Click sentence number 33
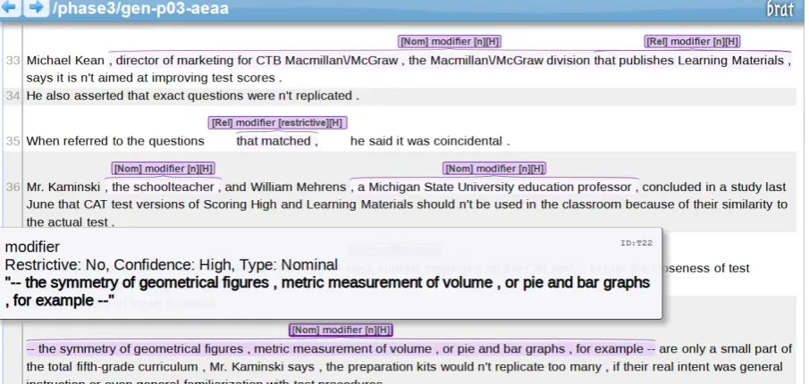809x384 pixels. [13, 61]
